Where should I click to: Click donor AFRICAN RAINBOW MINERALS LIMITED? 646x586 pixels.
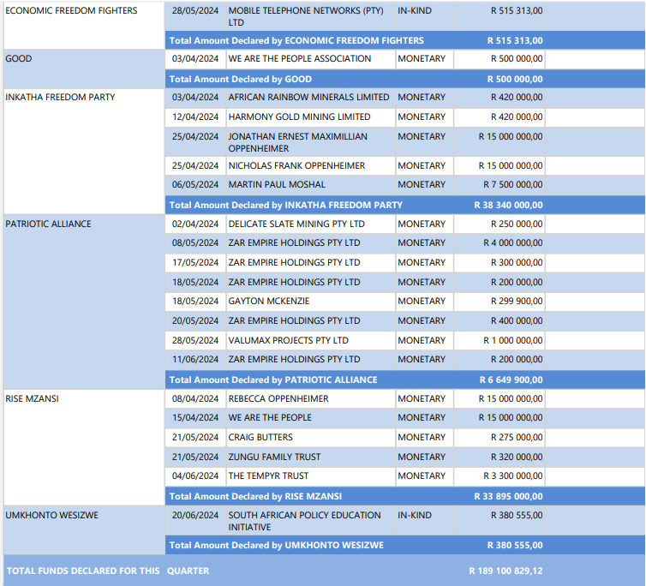(x=308, y=98)
